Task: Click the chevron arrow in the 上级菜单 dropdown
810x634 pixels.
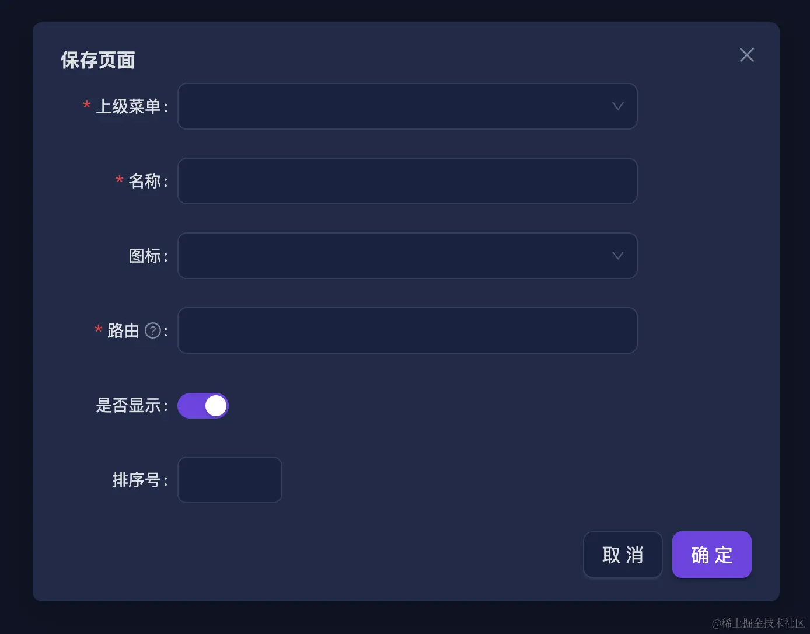Action: point(617,106)
